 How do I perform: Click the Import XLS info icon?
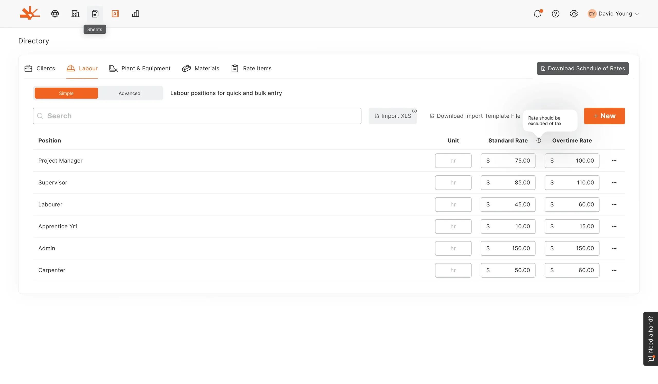[414, 111]
